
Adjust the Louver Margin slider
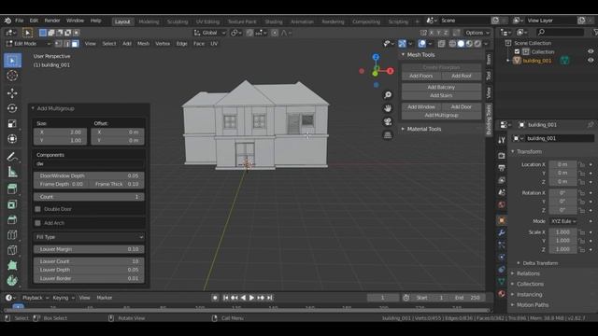[89, 249]
